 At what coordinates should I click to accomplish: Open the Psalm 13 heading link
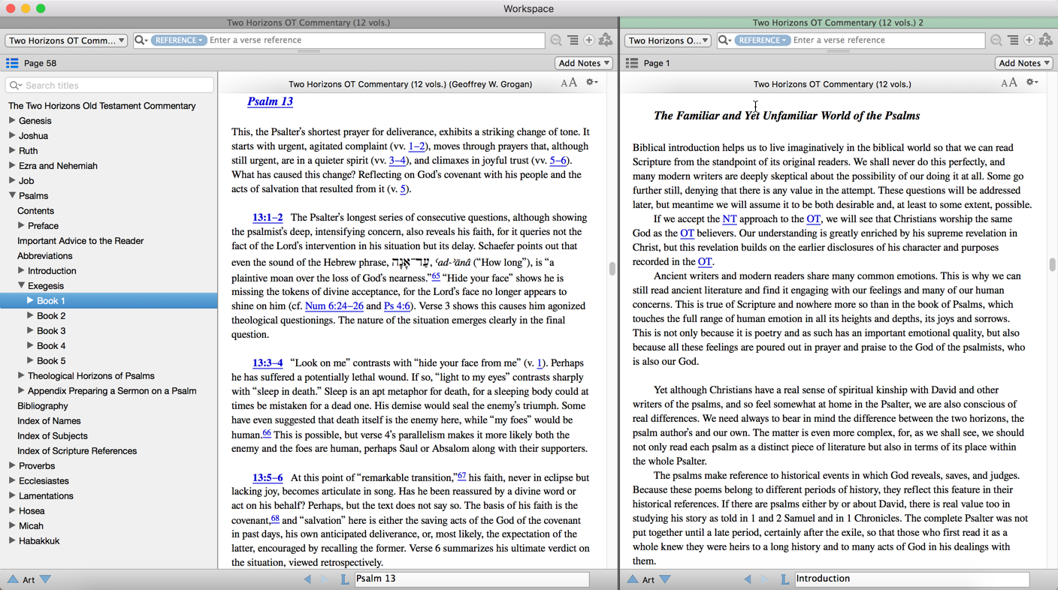pos(270,101)
